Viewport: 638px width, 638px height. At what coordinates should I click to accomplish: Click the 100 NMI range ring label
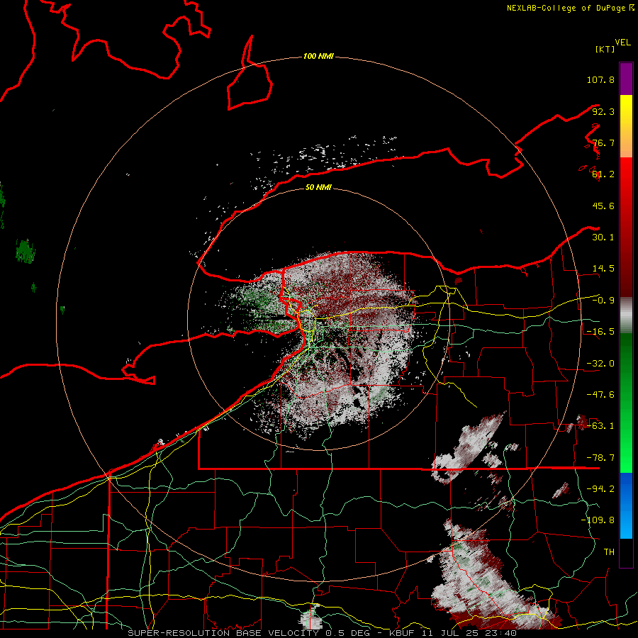click(x=318, y=56)
